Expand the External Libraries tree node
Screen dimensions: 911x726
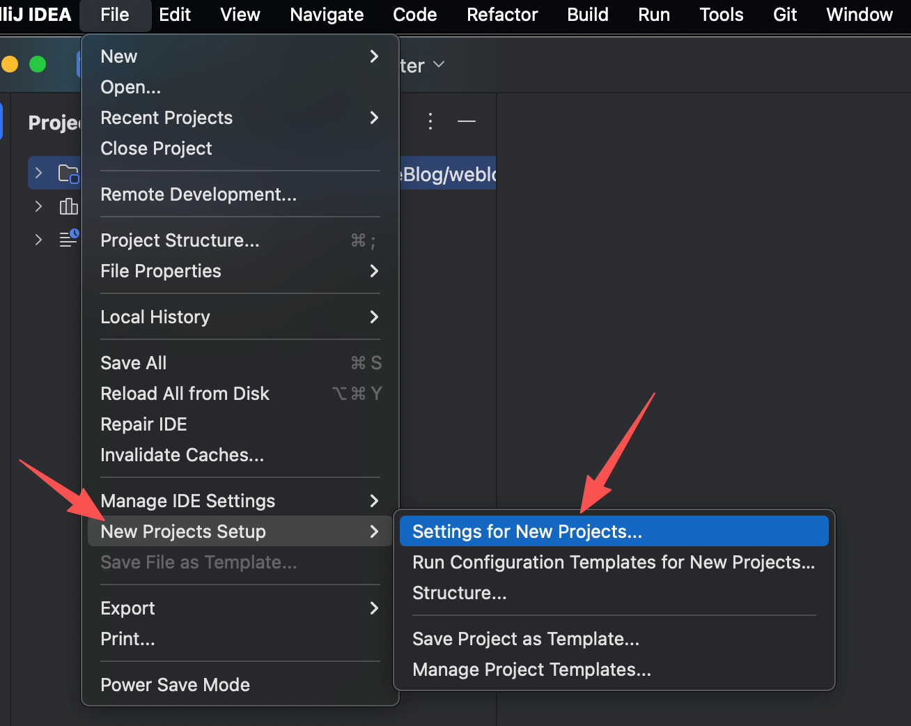coord(39,206)
